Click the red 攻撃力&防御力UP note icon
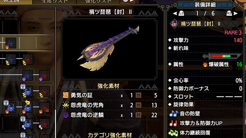The width and height of the screenshot is (246, 138). (x=173, y=123)
